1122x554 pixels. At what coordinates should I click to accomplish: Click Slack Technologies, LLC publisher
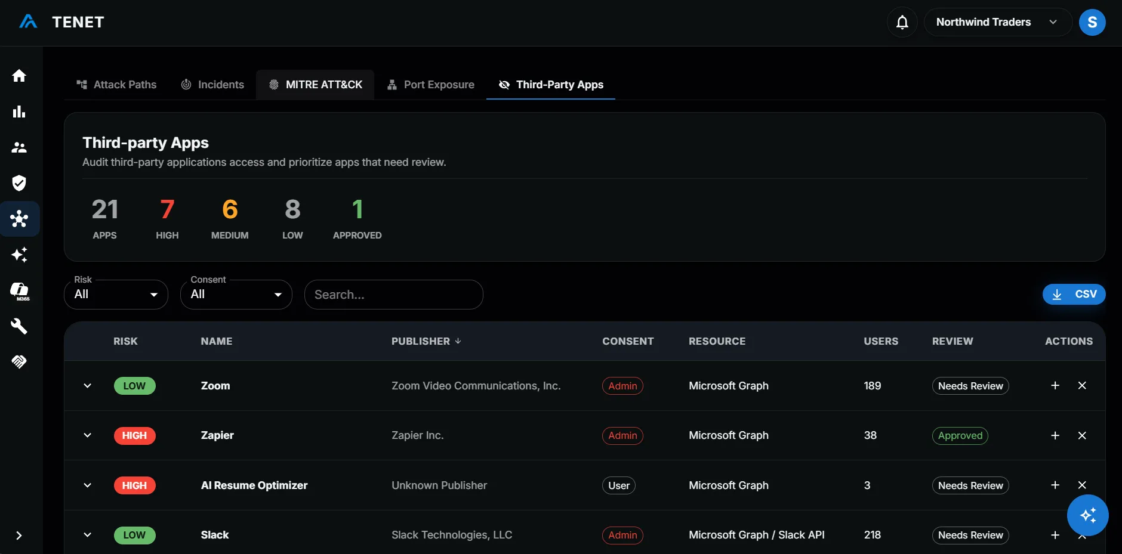tap(452, 535)
